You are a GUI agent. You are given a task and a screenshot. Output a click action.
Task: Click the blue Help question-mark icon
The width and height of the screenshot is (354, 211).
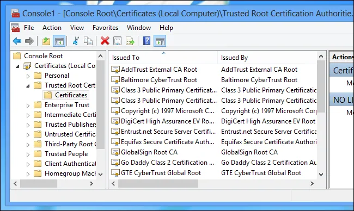(147, 41)
